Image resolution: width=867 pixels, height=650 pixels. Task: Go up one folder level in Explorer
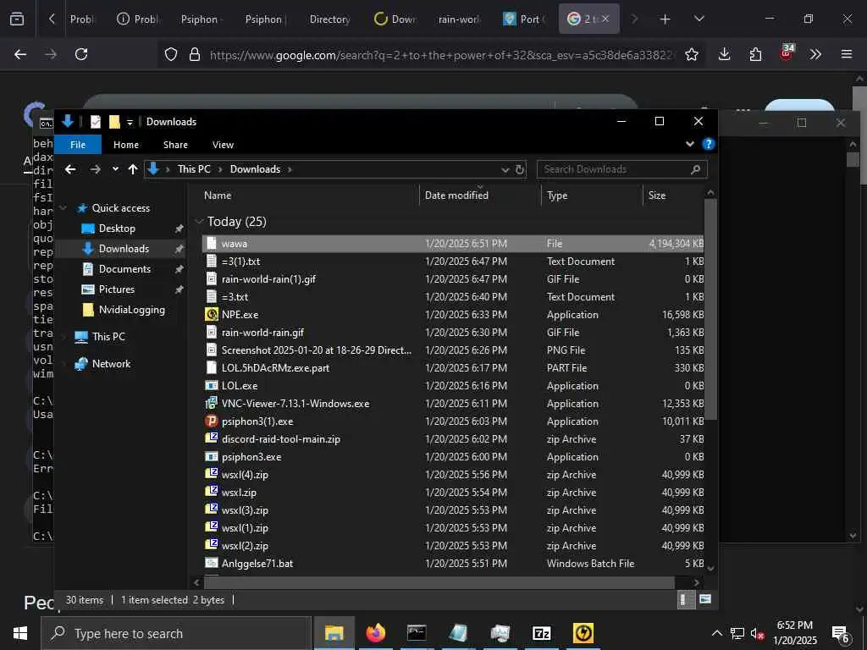tap(133, 169)
